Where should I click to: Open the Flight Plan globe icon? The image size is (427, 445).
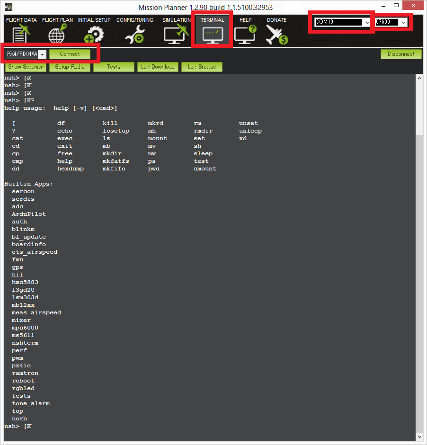coord(57,35)
